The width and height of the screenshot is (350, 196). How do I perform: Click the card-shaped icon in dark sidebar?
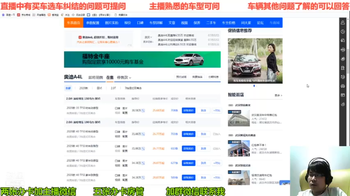click(343, 95)
